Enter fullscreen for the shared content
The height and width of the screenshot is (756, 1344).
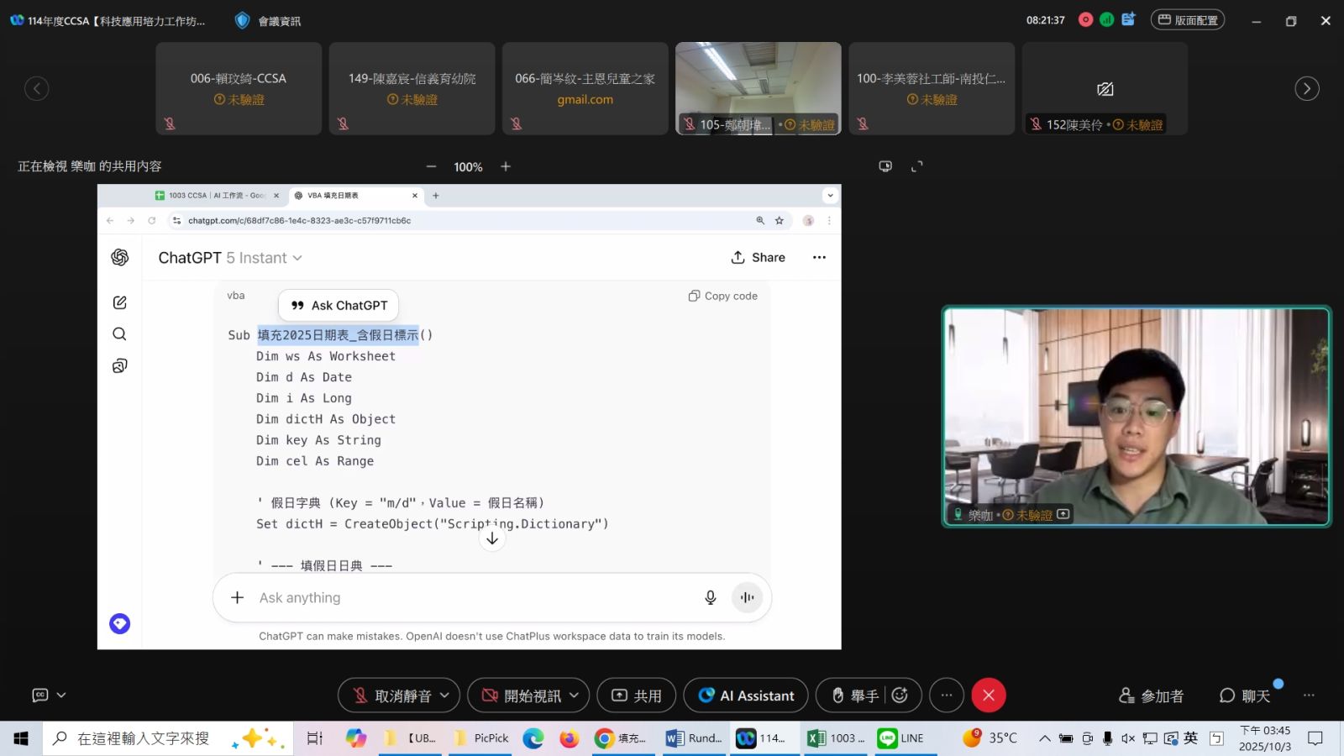point(916,166)
